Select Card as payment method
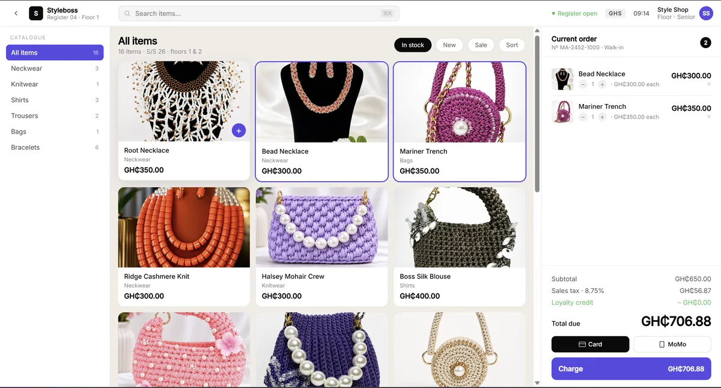Image resolution: width=721 pixels, height=388 pixels. click(x=590, y=344)
